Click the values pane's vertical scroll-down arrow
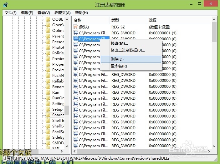Image resolution: width=220 pixels, height=164 pixels. (214, 146)
